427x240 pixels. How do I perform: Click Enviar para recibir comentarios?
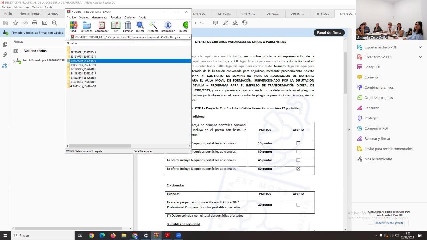click(x=388, y=149)
